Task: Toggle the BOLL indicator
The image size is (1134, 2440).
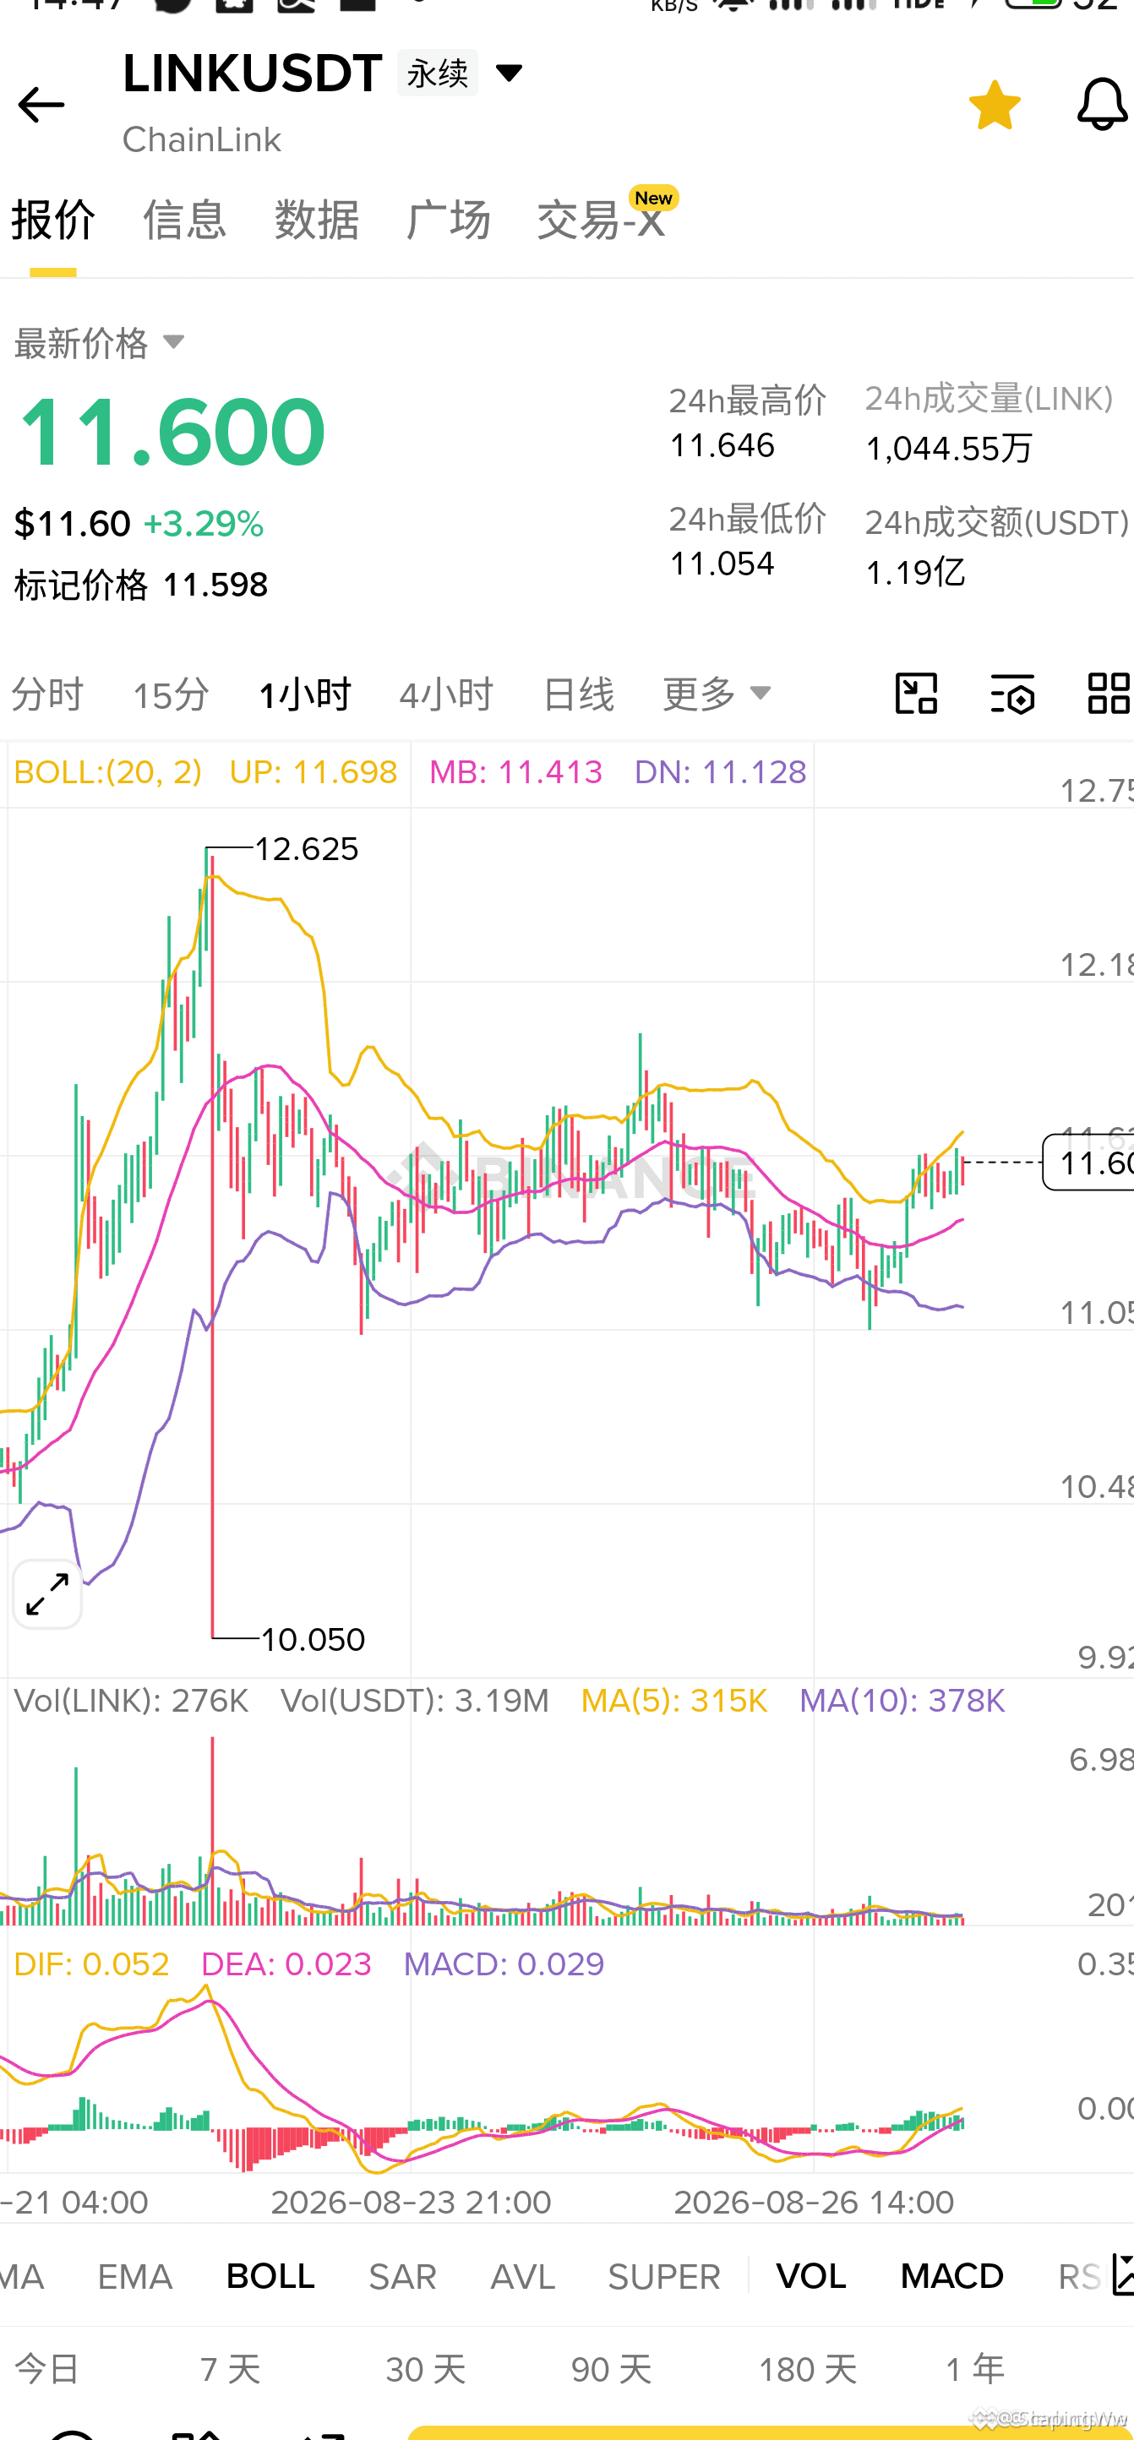Action: (x=270, y=2276)
